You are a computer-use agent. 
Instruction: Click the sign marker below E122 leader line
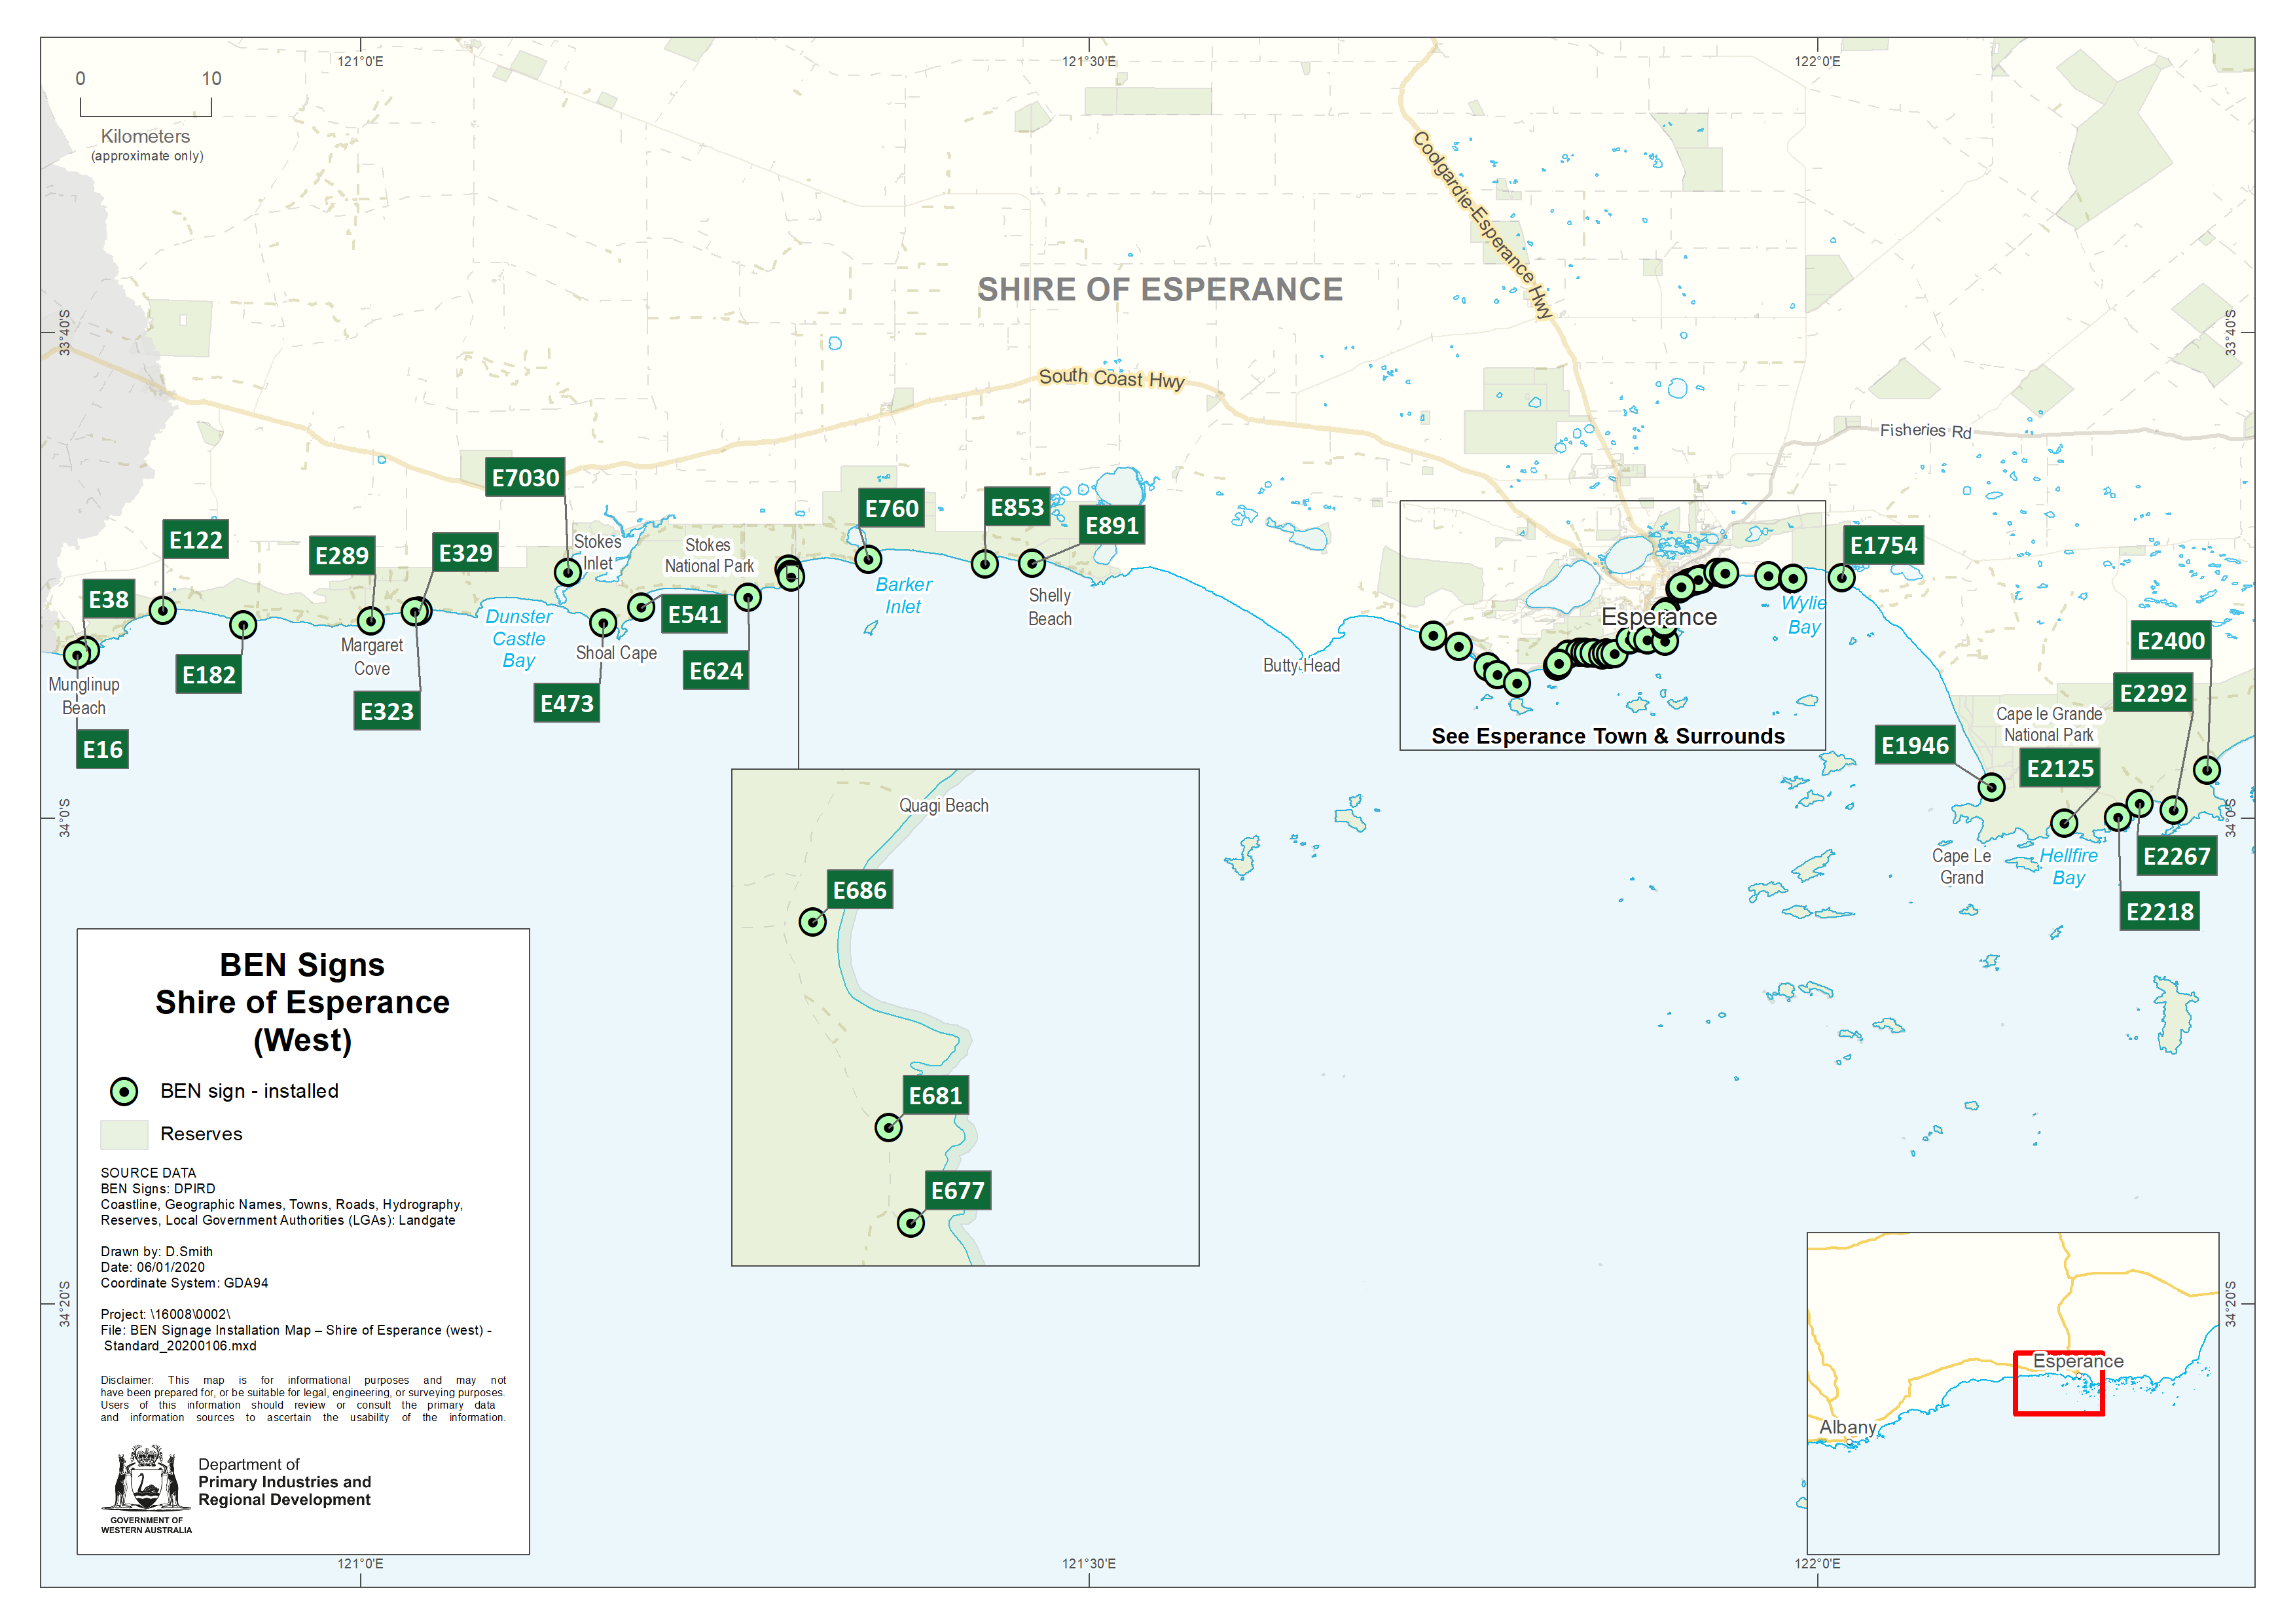[x=162, y=610]
